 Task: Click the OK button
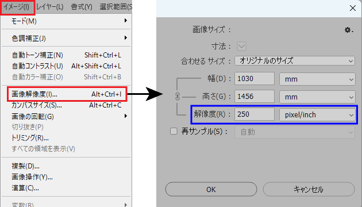pyautogui.click(x=211, y=189)
